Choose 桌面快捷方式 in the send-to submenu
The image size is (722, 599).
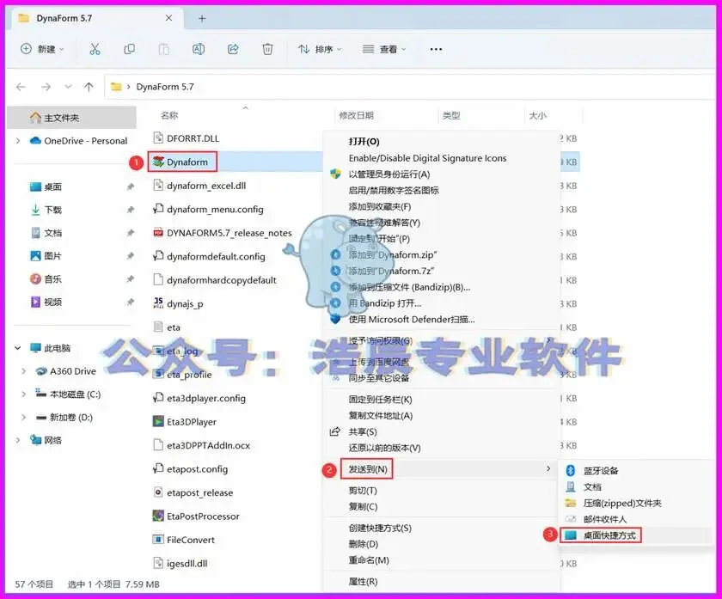pos(609,535)
